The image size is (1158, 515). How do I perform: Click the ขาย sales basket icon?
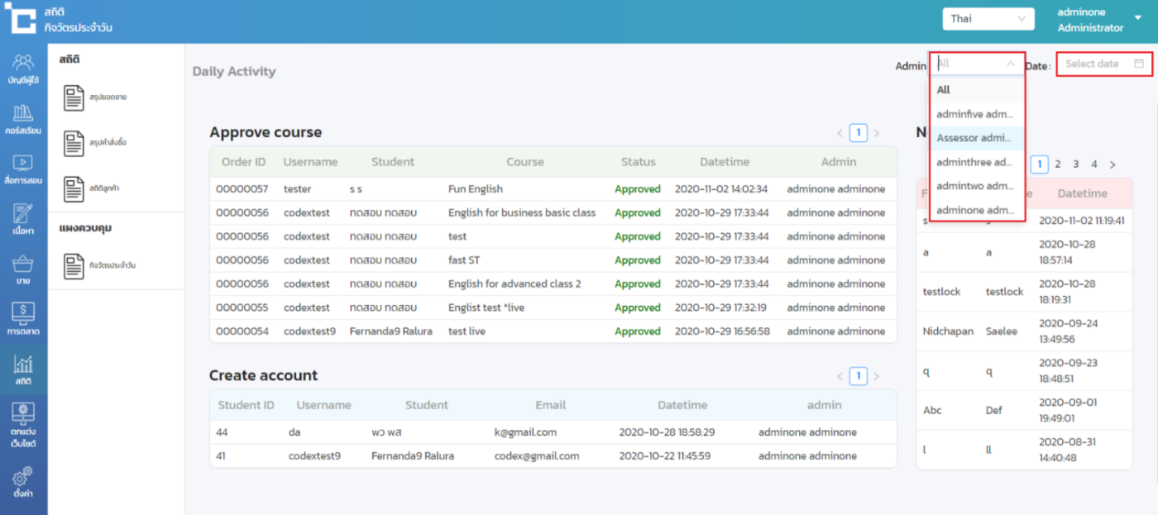[x=23, y=269]
